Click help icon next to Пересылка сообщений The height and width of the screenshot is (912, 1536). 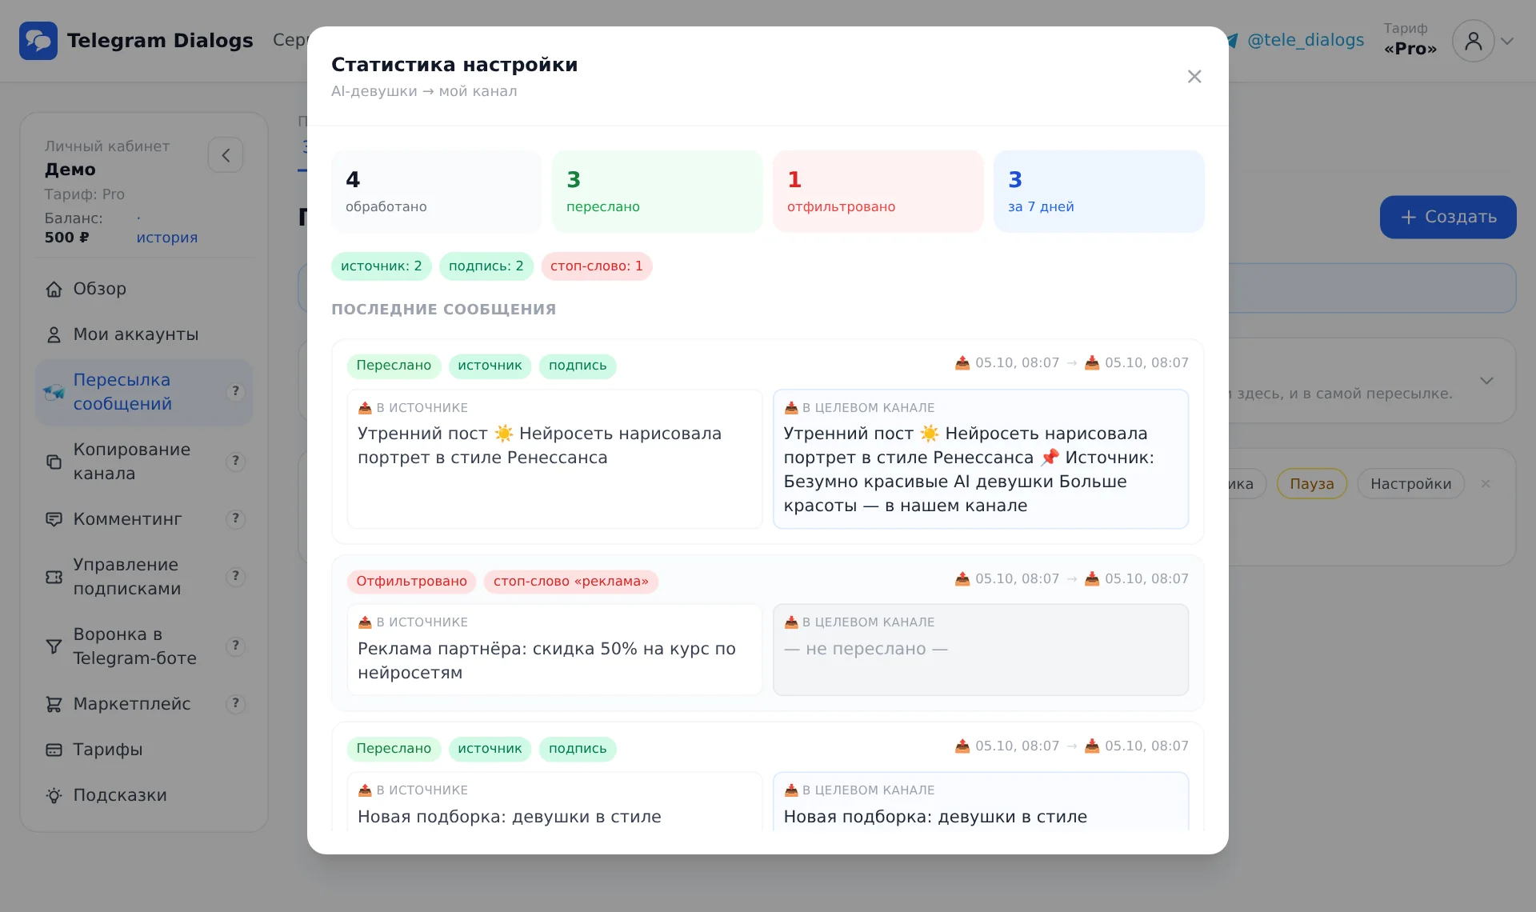pyautogui.click(x=235, y=391)
